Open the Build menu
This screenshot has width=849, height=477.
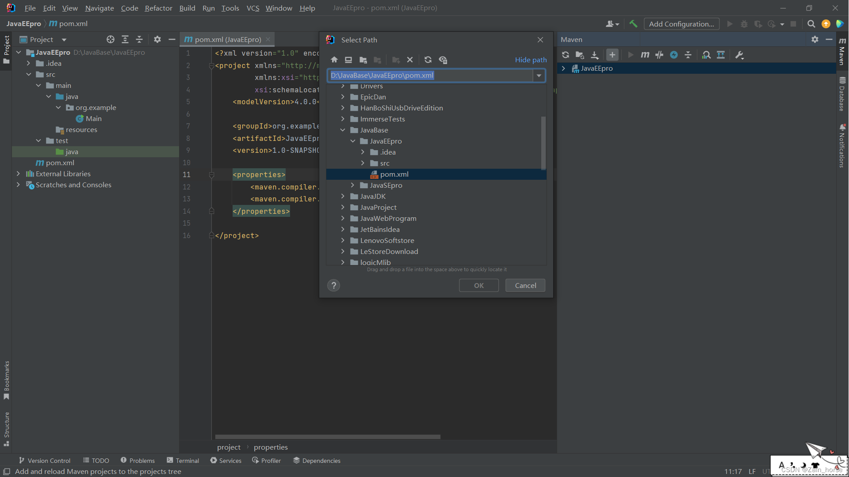coord(187,8)
